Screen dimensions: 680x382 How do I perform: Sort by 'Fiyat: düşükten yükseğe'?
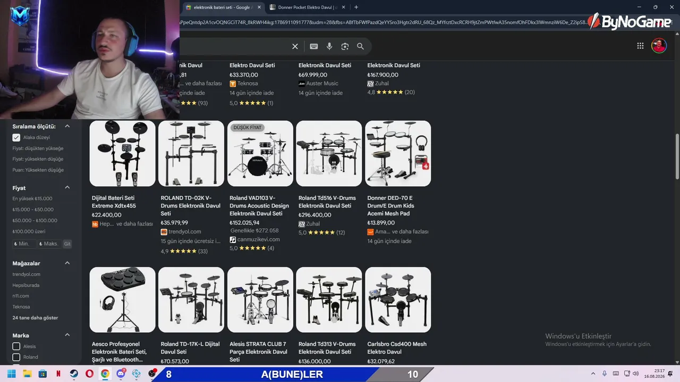coord(38,149)
